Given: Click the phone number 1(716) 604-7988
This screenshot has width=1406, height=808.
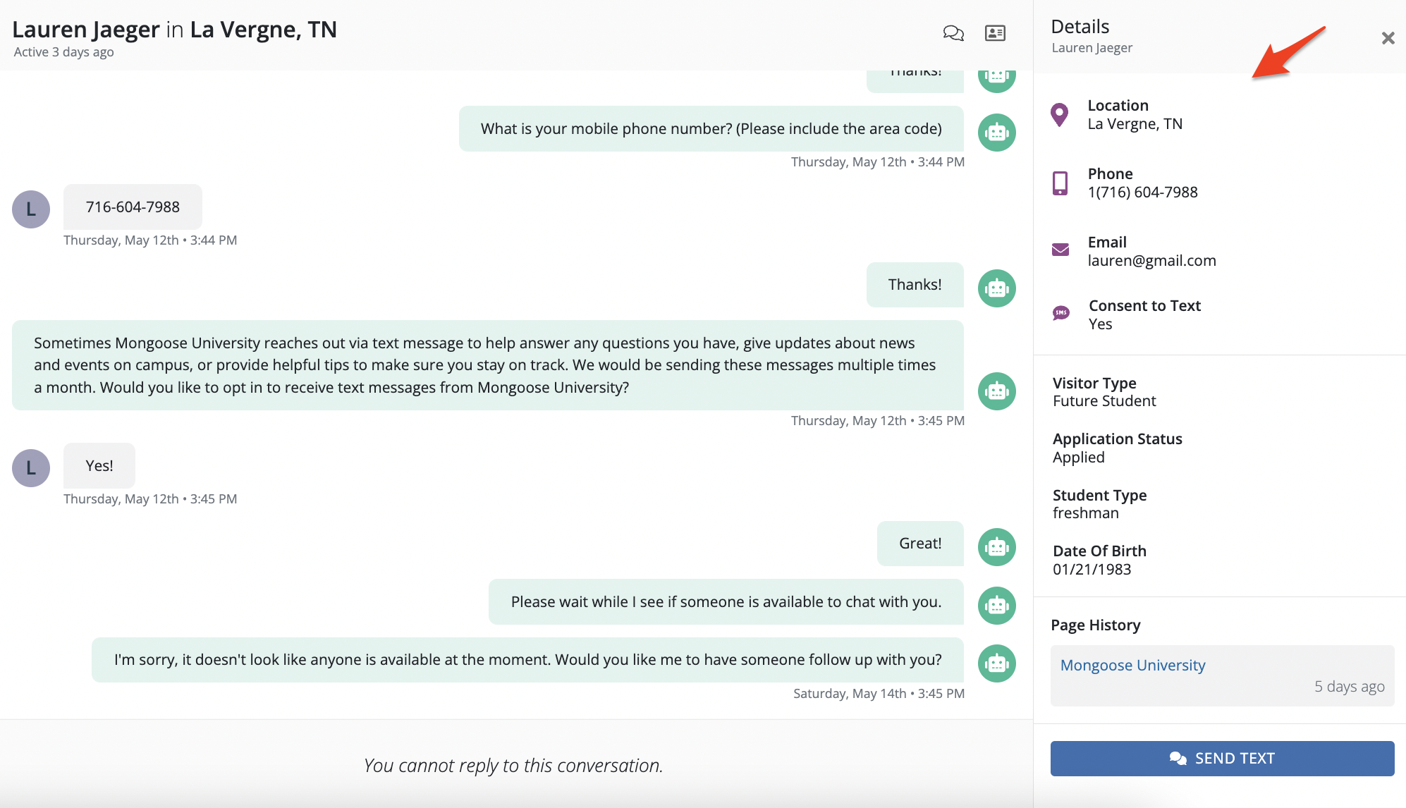Looking at the screenshot, I should click(x=1142, y=192).
